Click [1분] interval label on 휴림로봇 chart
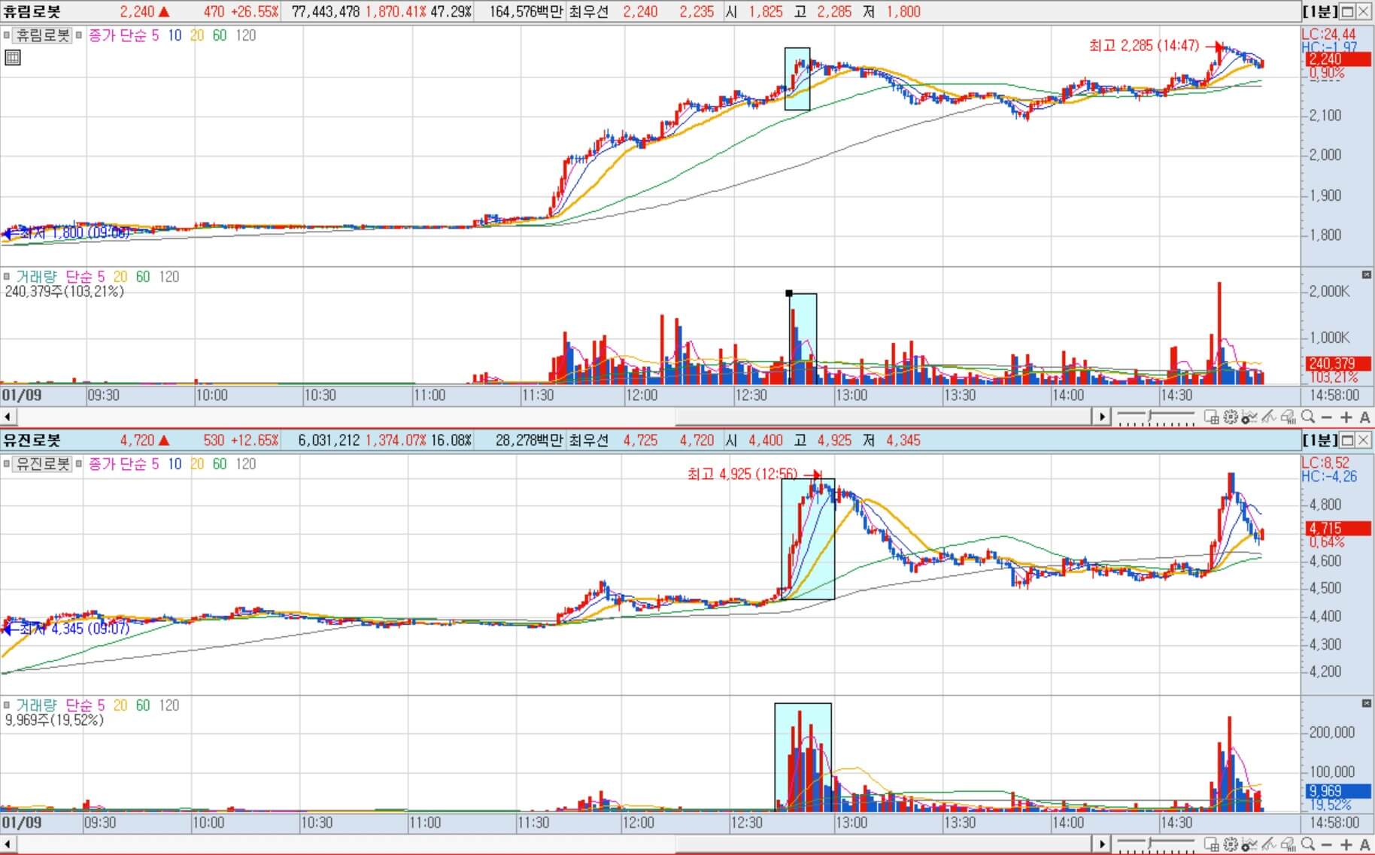This screenshot has height=855, width=1375. [x=1320, y=11]
